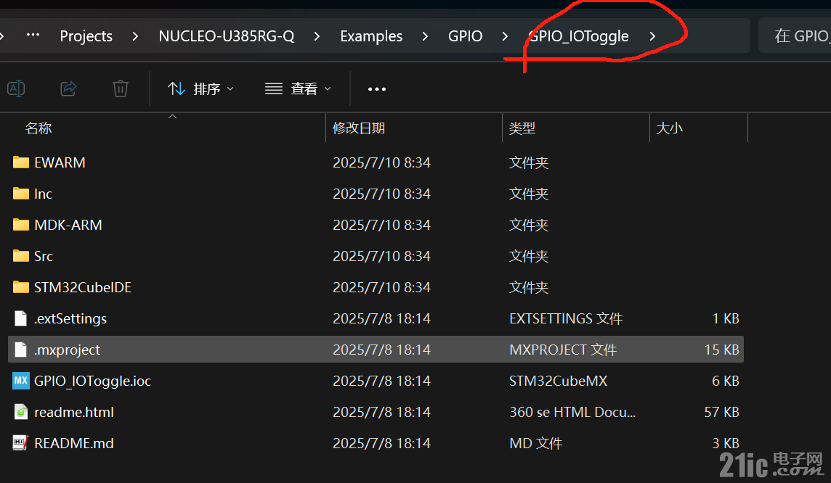Click the README.md markdown icon

20,443
